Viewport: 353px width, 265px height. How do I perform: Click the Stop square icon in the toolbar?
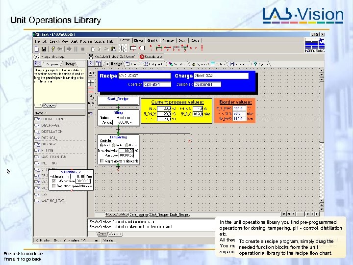coord(83,49)
